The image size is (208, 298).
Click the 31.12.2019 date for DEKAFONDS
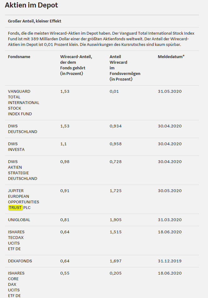point(170,261)
